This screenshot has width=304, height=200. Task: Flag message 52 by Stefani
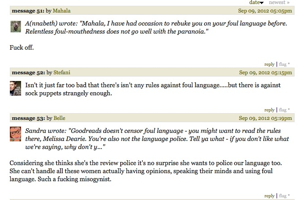(x=283, y=110)
